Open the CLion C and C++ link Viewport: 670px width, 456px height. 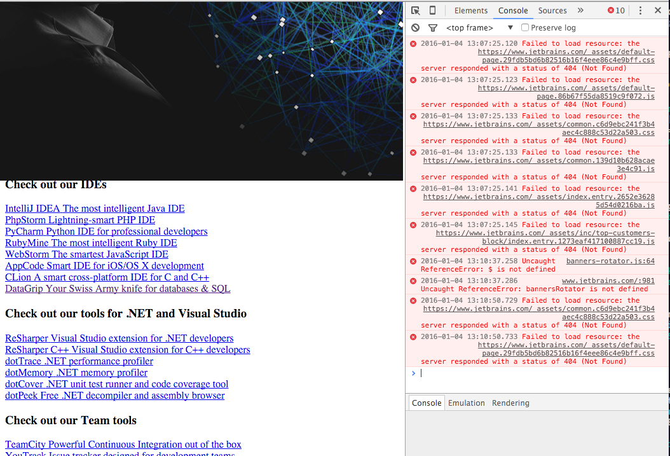point(107,277)
